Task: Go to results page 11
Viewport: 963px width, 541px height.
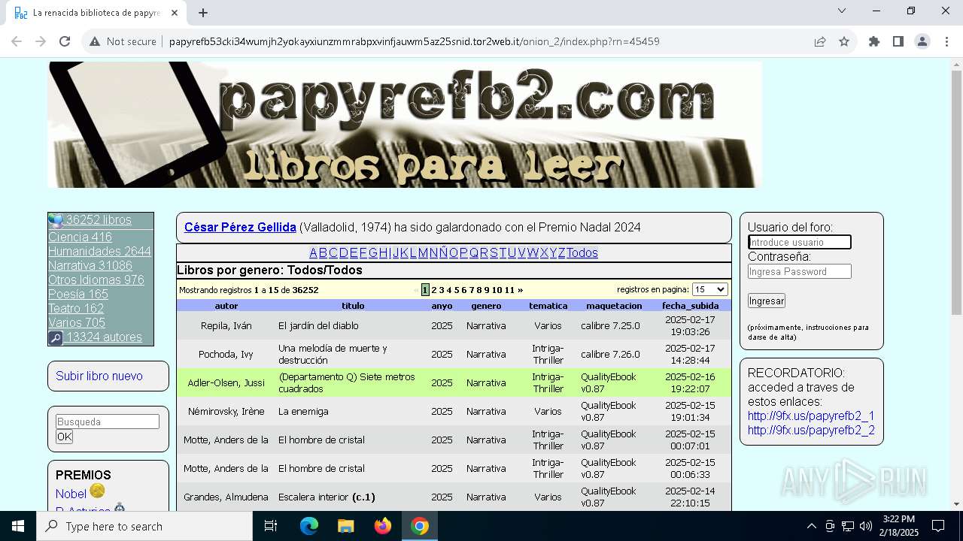Action: [x=509, y=290]
